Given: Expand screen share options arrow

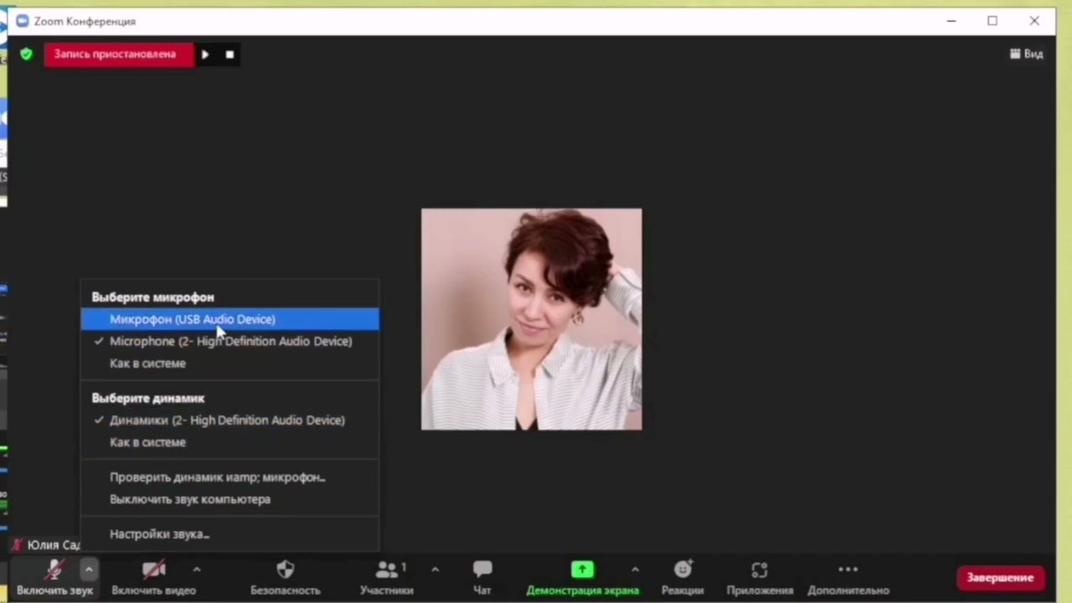Looking at the screenshot, I should click(x=635, y=569).
